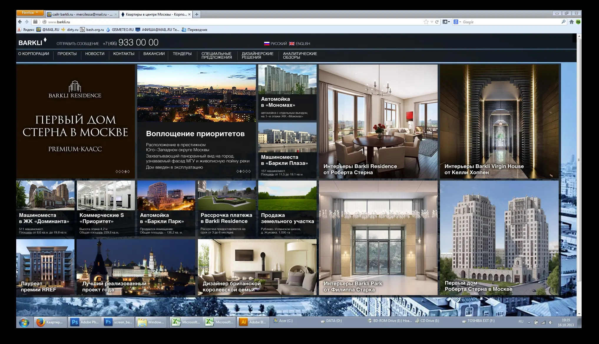Open the Firefox application menu

tap(30, 13)
